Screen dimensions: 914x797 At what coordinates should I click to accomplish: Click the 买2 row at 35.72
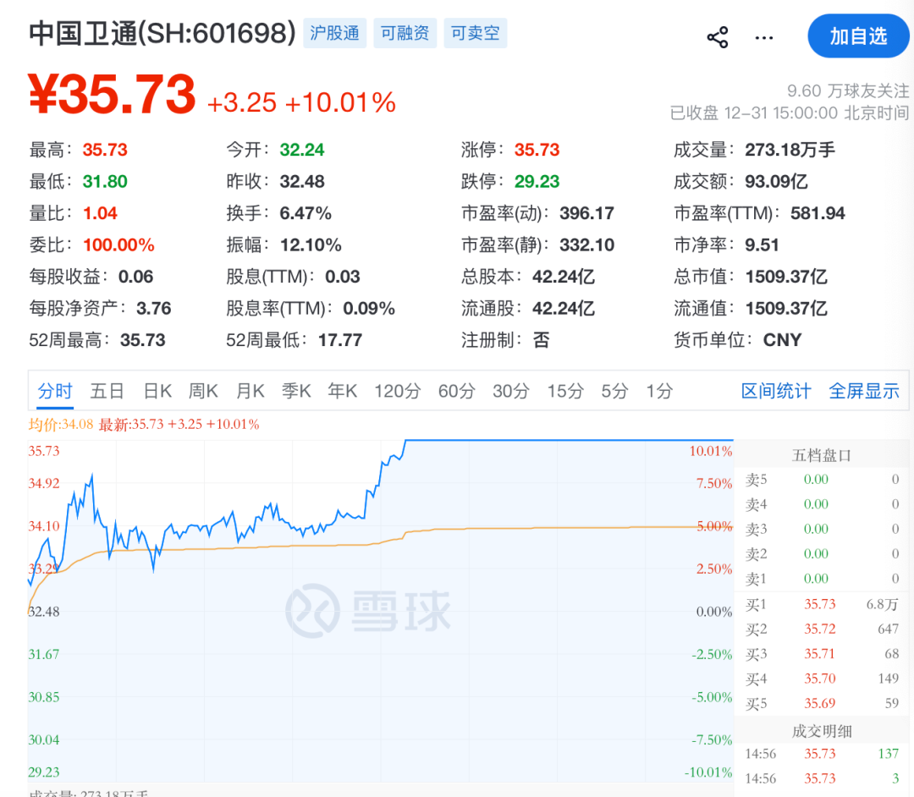(x=821, y=629)
